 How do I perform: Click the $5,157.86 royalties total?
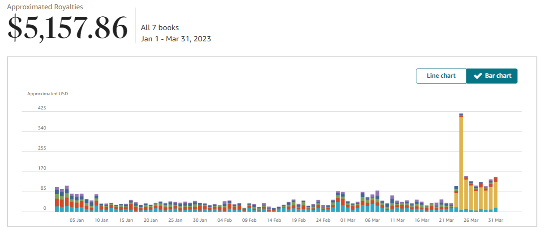click(67, 28)
